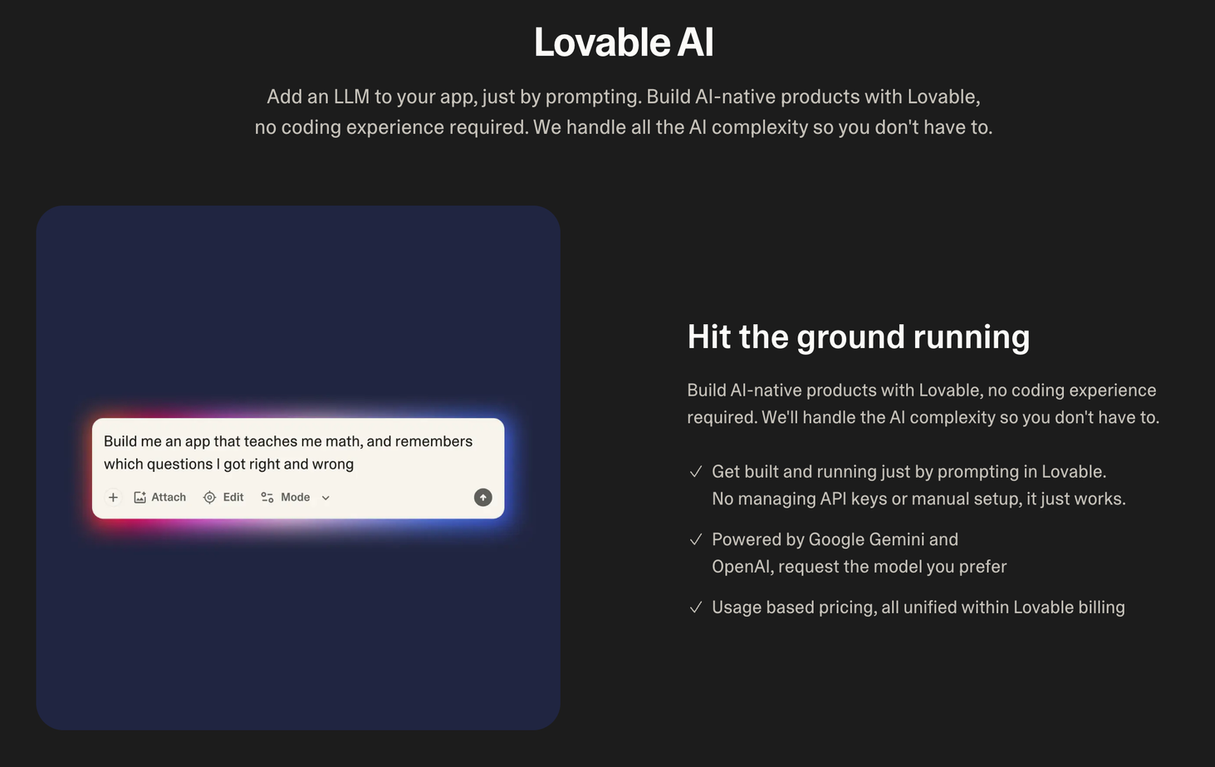Click the paragraph under "Hit the ground running"
1215x767 pixels.
pos(922,404)
